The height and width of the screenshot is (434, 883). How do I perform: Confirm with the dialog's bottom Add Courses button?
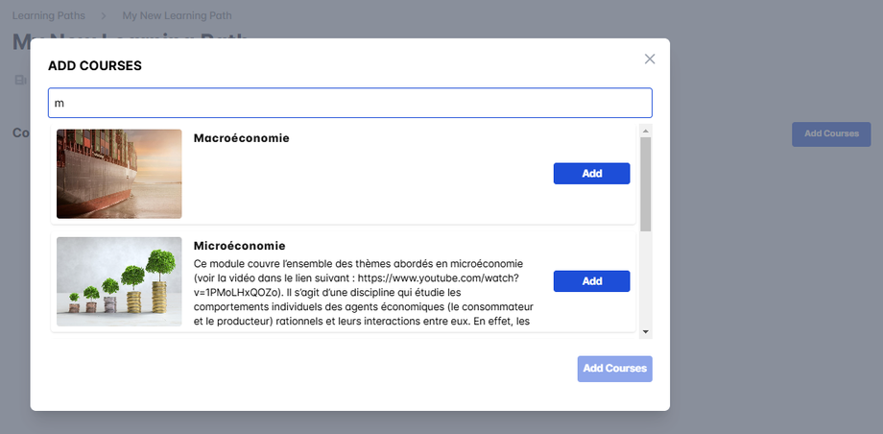click(x=614, y=369)
